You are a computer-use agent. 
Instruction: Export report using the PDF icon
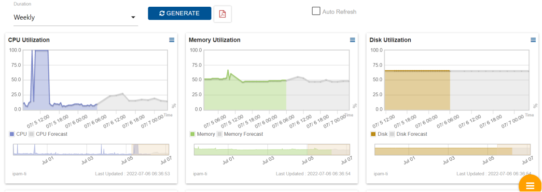click(x=222, y=14)
